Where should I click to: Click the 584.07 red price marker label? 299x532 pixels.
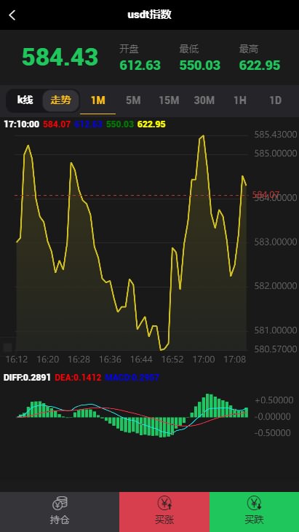click(266, 195)
